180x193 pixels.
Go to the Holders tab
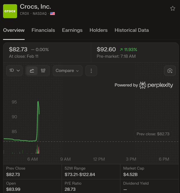tap(99, 30)
